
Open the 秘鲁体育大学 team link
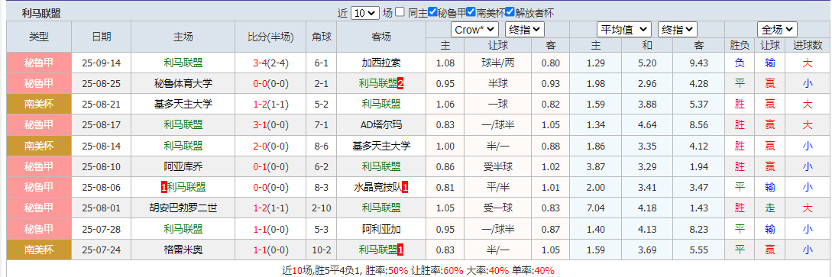click(x=183, y=84)
